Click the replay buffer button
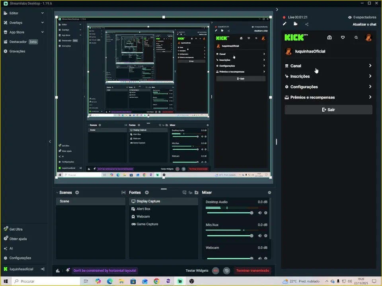This screenshot has width=382, height=286. (226, 271)
